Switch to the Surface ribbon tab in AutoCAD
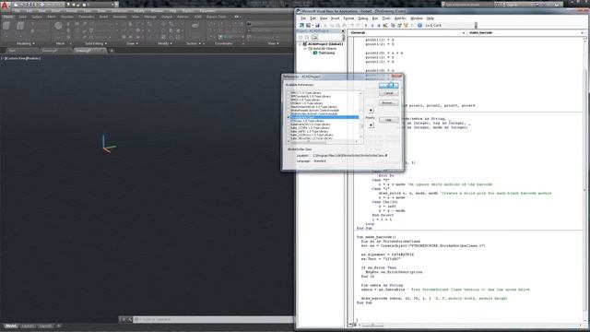Viewport: 590px width, 332px height. pyautogui.click(x=37, y=17)
